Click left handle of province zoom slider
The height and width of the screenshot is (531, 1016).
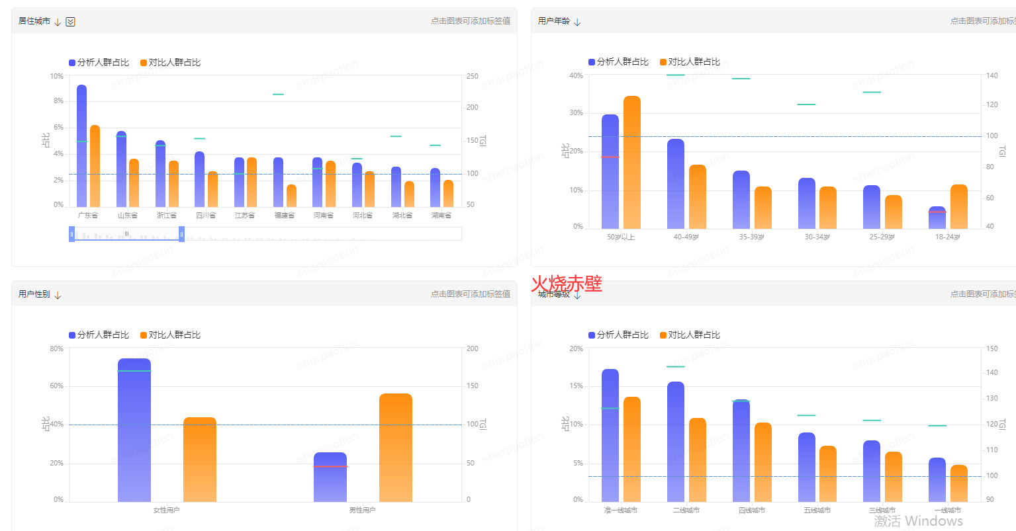tap(71, 234)
